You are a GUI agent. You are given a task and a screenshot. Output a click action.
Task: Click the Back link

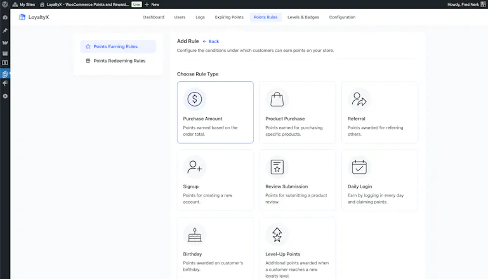click(x=211, y=41)
